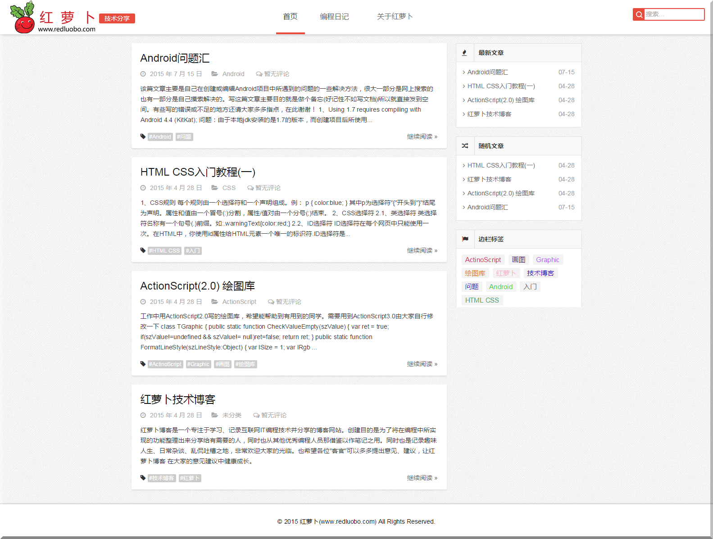713x539 pixels.
Task: Click the clock icon beside 2015 年 7 月 15 日
Action: (x=143, y=74)
